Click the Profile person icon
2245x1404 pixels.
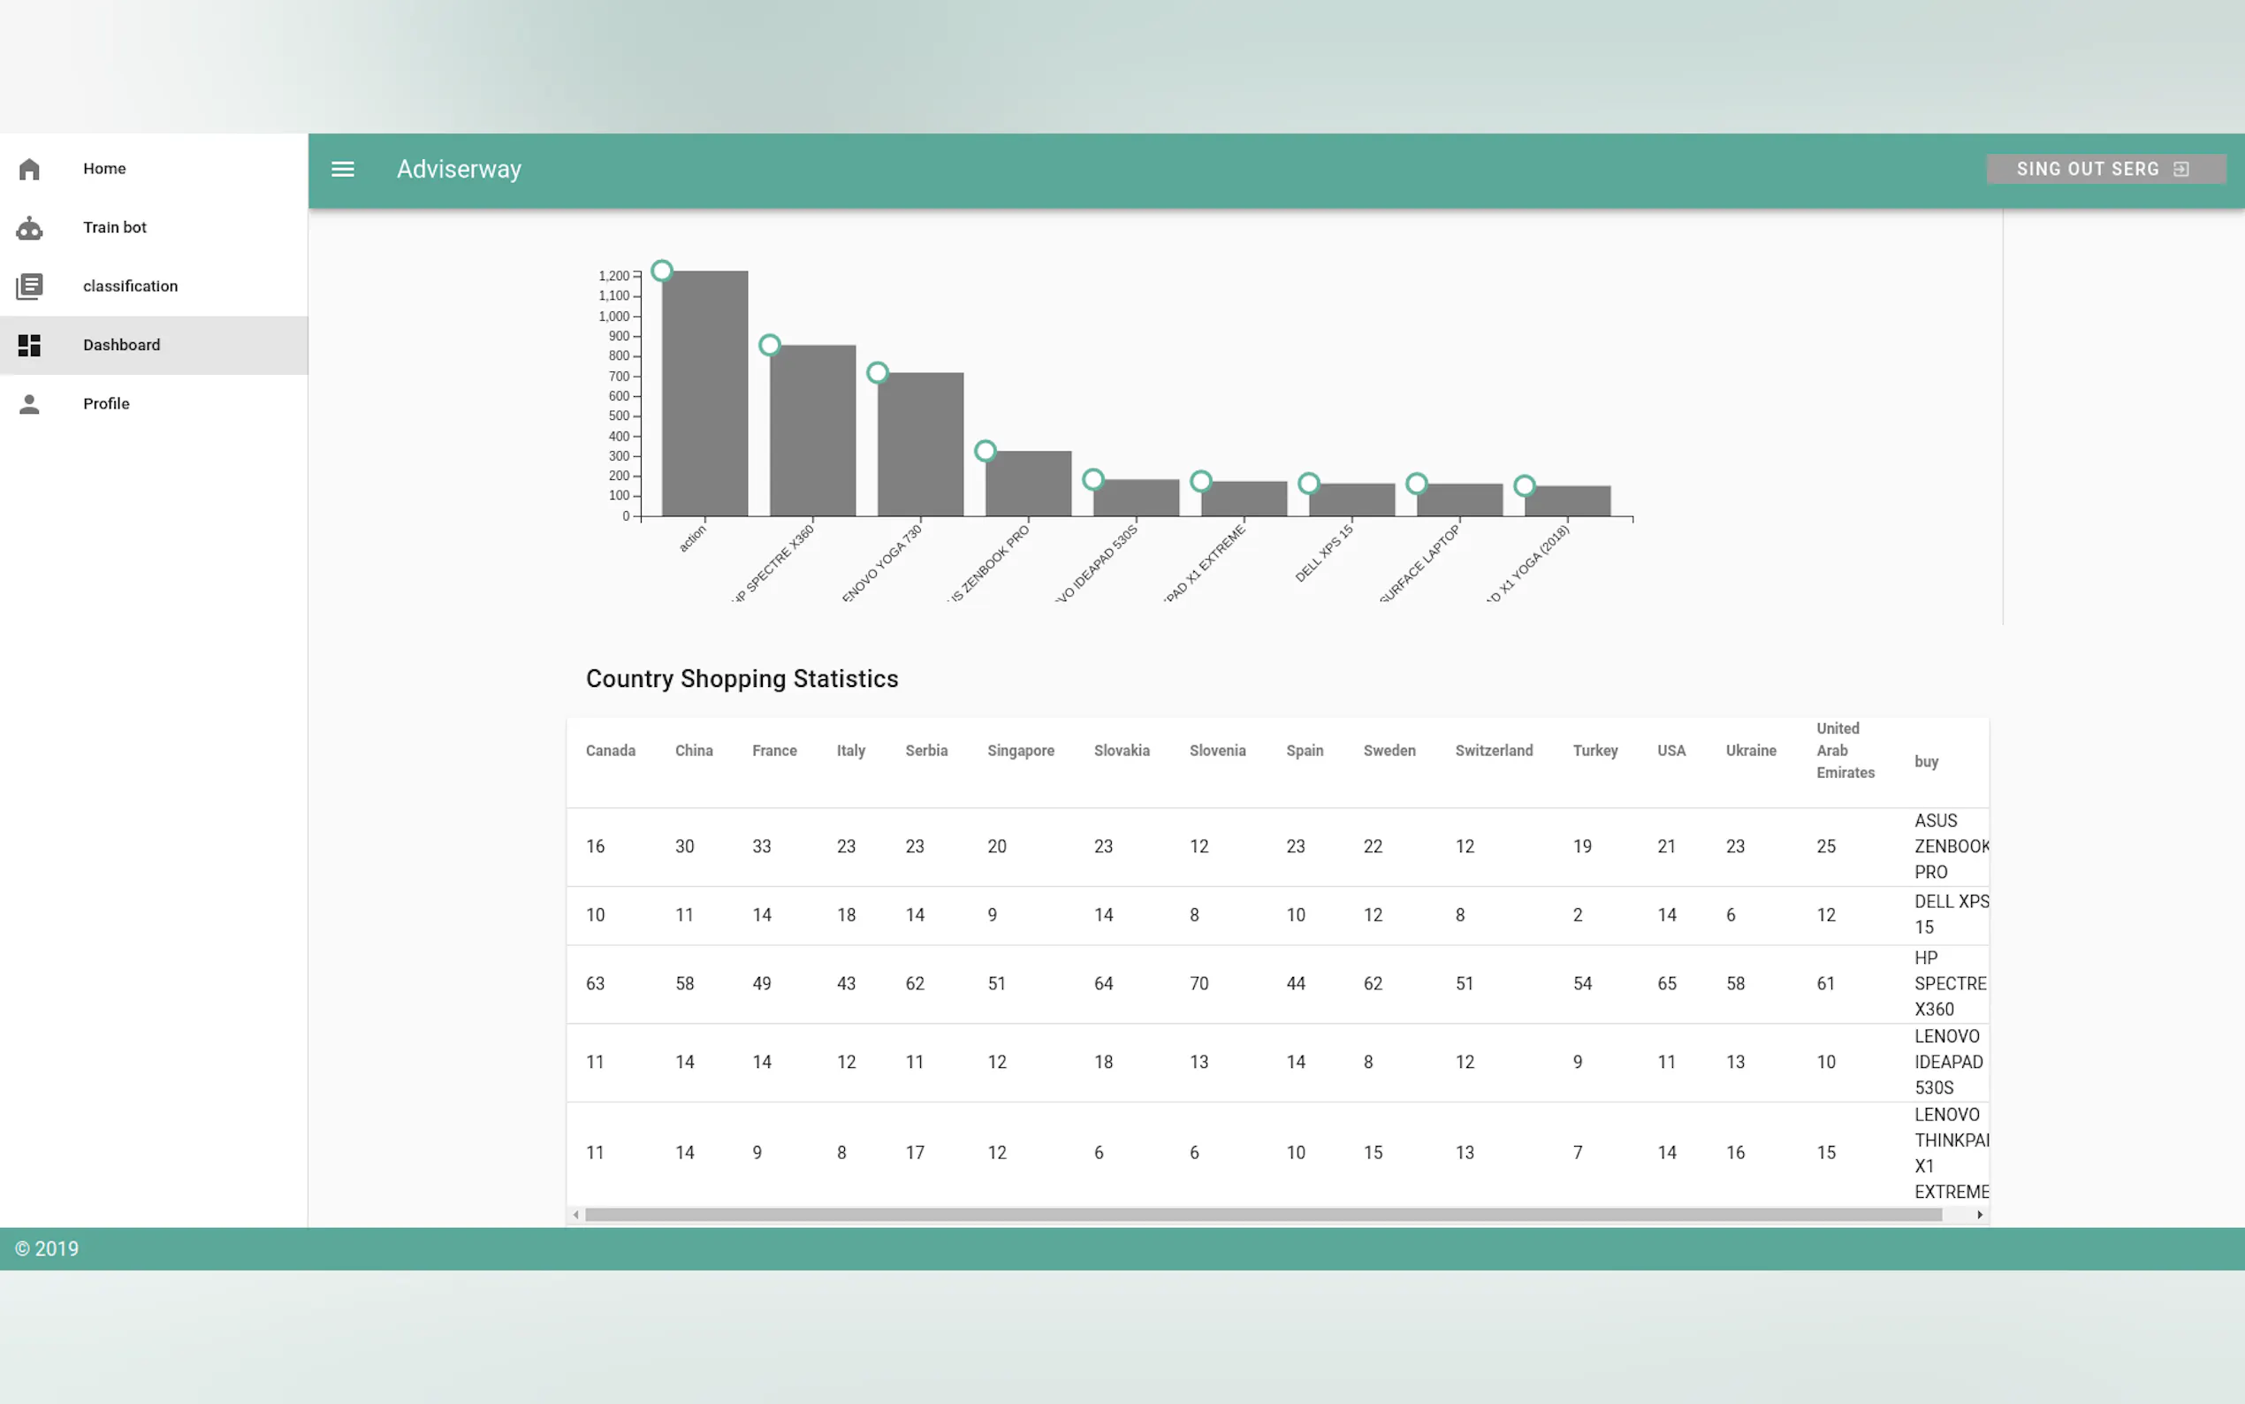(30, 404)
